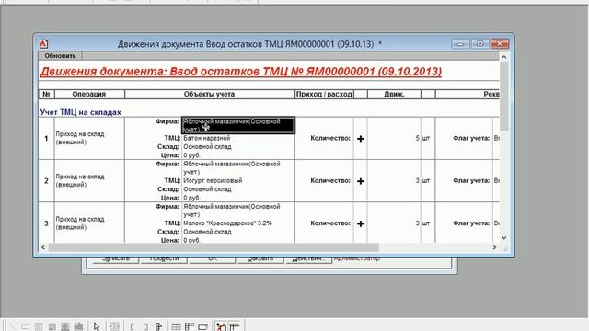Click the '№' column header

click(x=47, y=94)
